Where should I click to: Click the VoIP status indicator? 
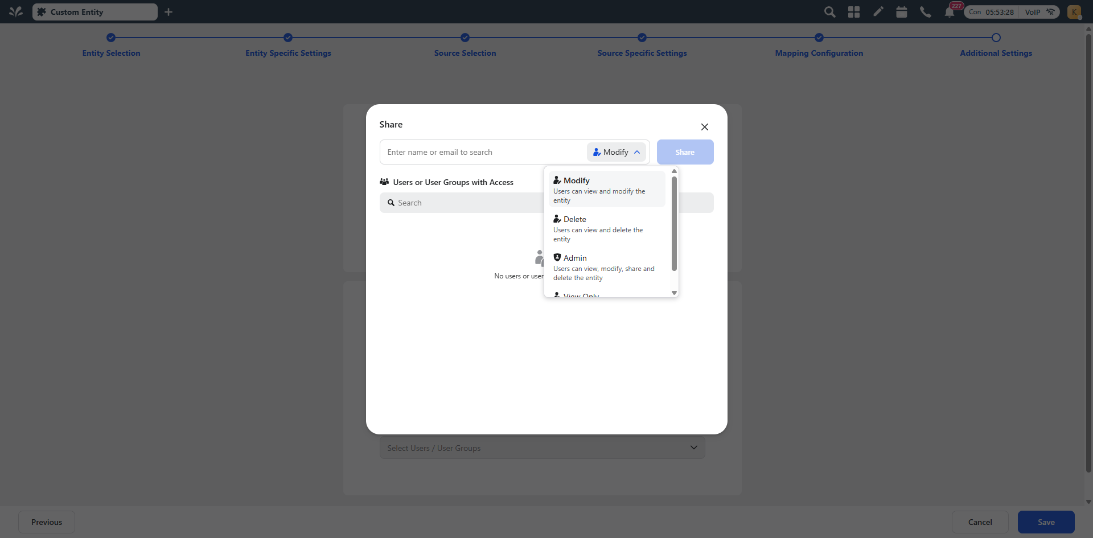point(1040,12)
